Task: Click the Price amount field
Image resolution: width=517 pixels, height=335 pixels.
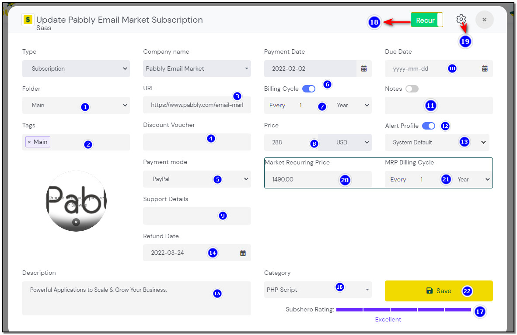Action: click(291, 142)
